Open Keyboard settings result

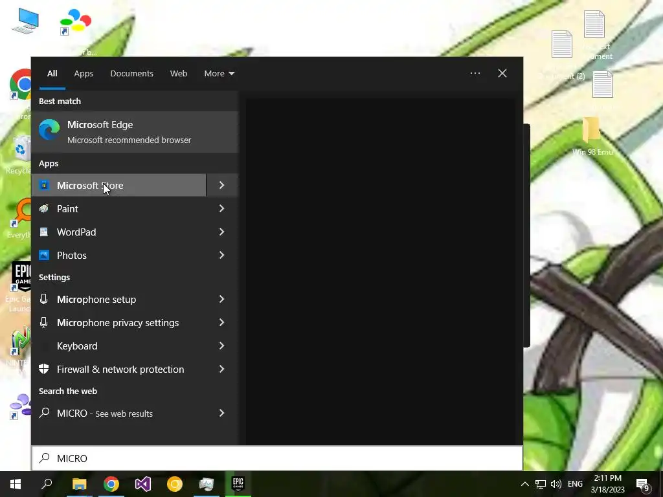[119, 346]
